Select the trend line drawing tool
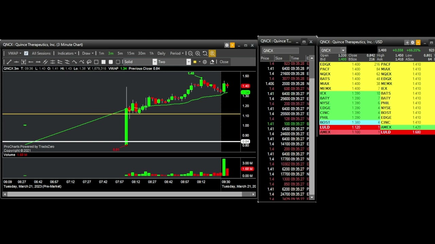Viewport: 435px width, 244px height. click(9, 62)
